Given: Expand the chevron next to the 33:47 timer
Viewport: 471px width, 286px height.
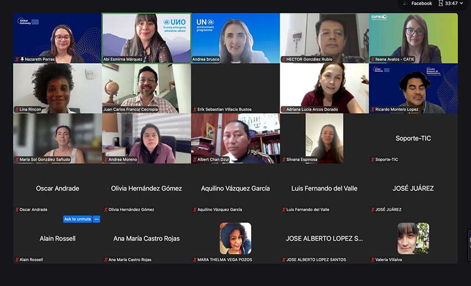Looking at the screenshot, I should [462, 3].
